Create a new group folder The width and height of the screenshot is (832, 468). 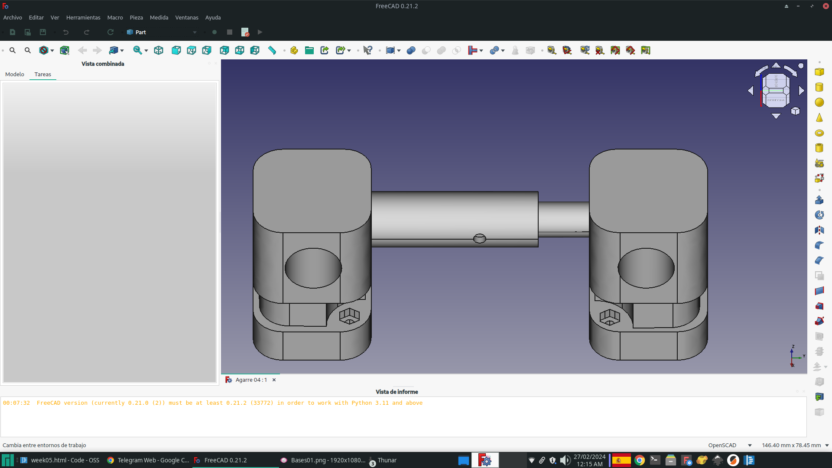(x=309, y=50)
